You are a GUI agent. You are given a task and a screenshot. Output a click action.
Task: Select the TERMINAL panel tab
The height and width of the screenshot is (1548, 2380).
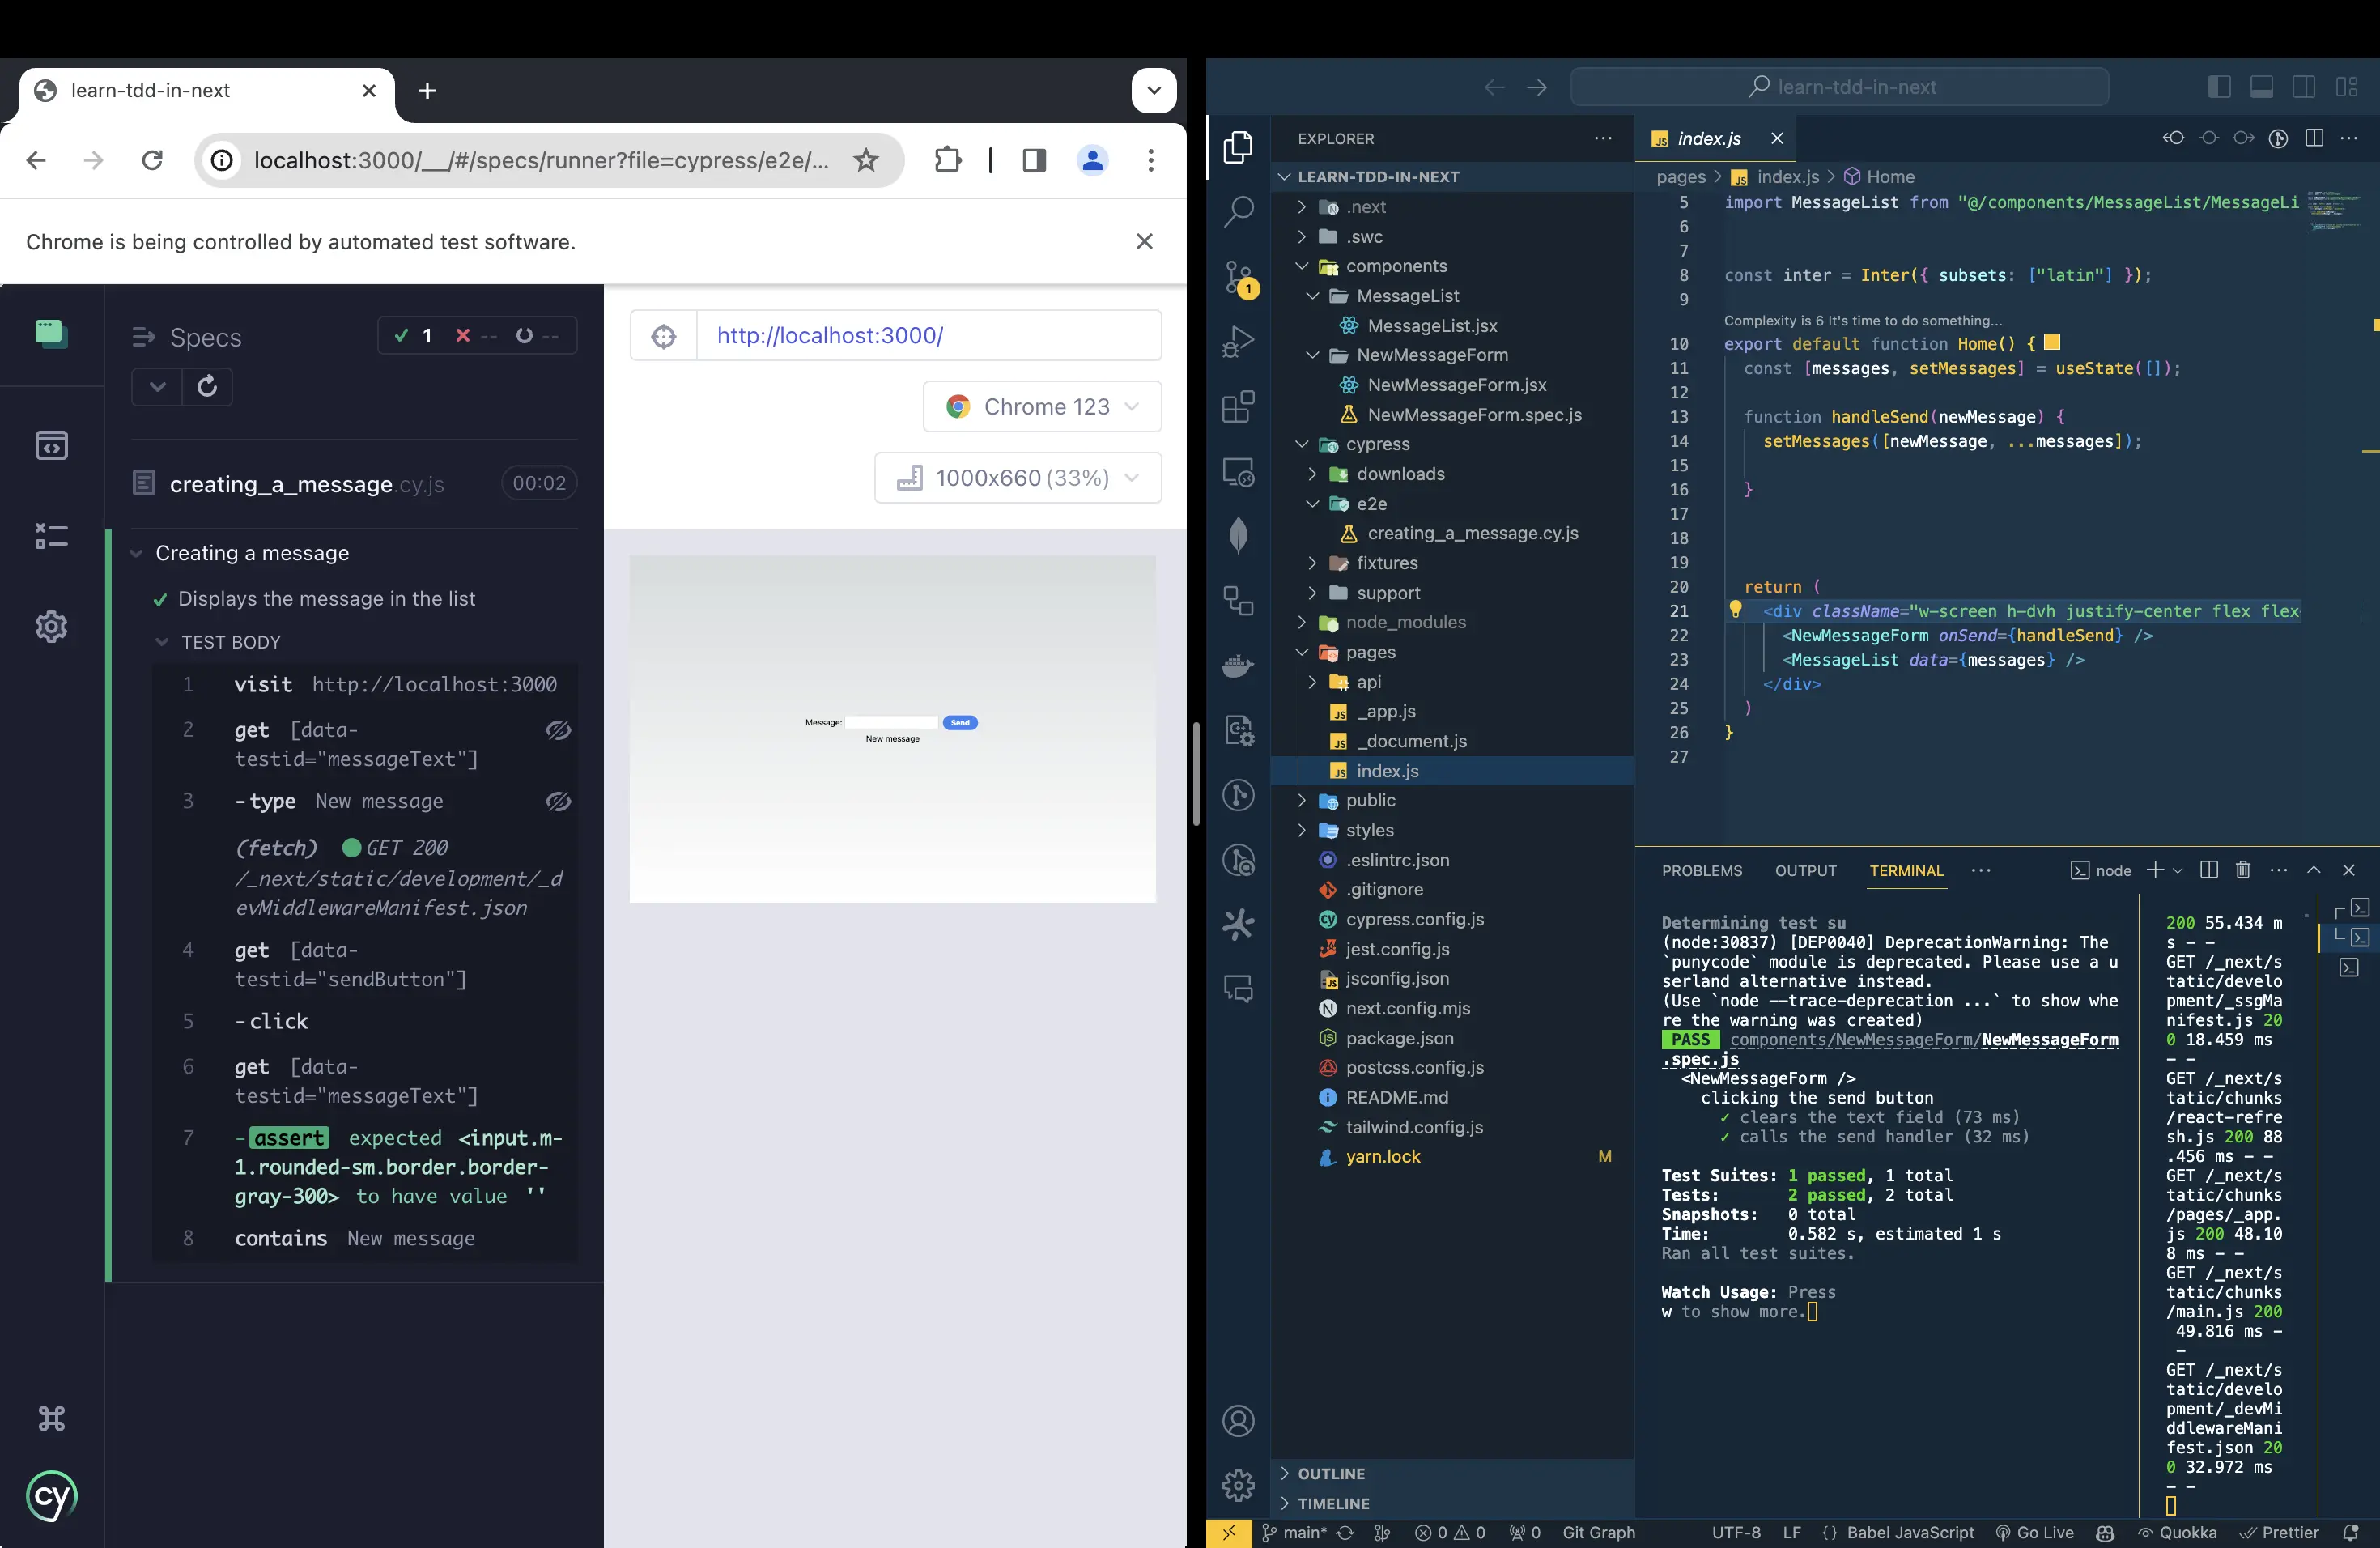tap(1906, 870)
